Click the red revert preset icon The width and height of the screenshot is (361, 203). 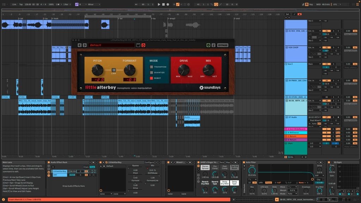(x=143, y=45)
